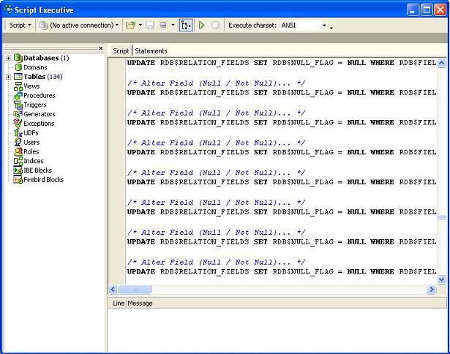Expand the Tables tree node
Image resolution: width=450 pixels, height=354 pixels.
8,77
